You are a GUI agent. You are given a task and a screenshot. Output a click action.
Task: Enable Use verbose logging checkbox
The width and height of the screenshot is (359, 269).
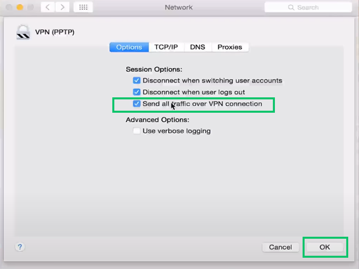137,131
